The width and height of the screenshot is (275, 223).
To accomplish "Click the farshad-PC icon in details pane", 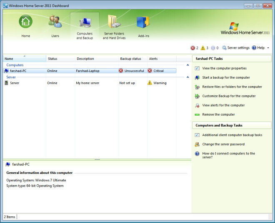I will [x=8, y=164].
